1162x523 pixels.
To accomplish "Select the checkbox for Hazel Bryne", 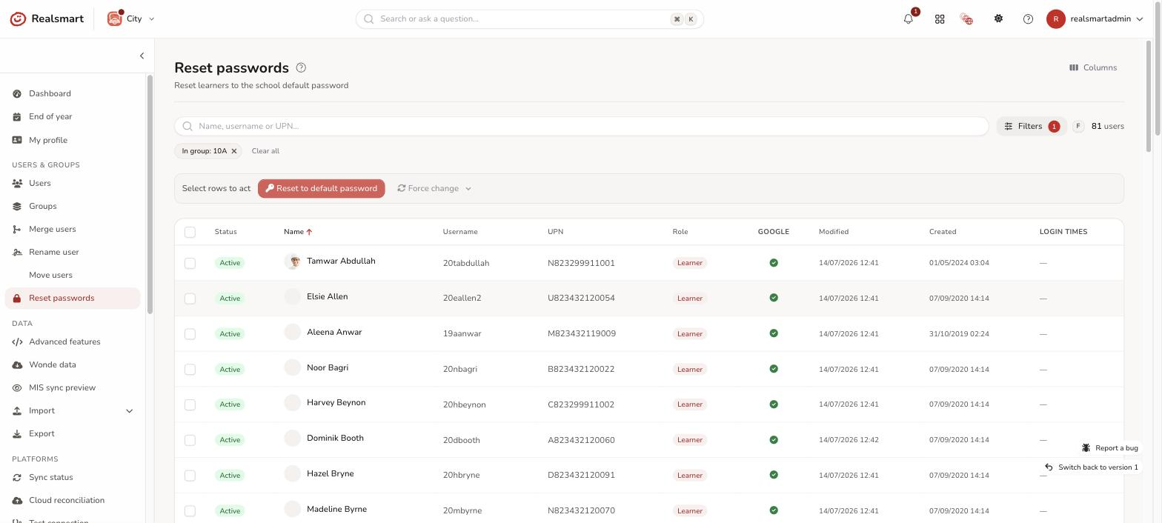I will click(190, 476).
